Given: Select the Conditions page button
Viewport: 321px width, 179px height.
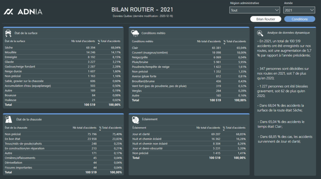Looking at the screenshot, I should coord(299,19).
